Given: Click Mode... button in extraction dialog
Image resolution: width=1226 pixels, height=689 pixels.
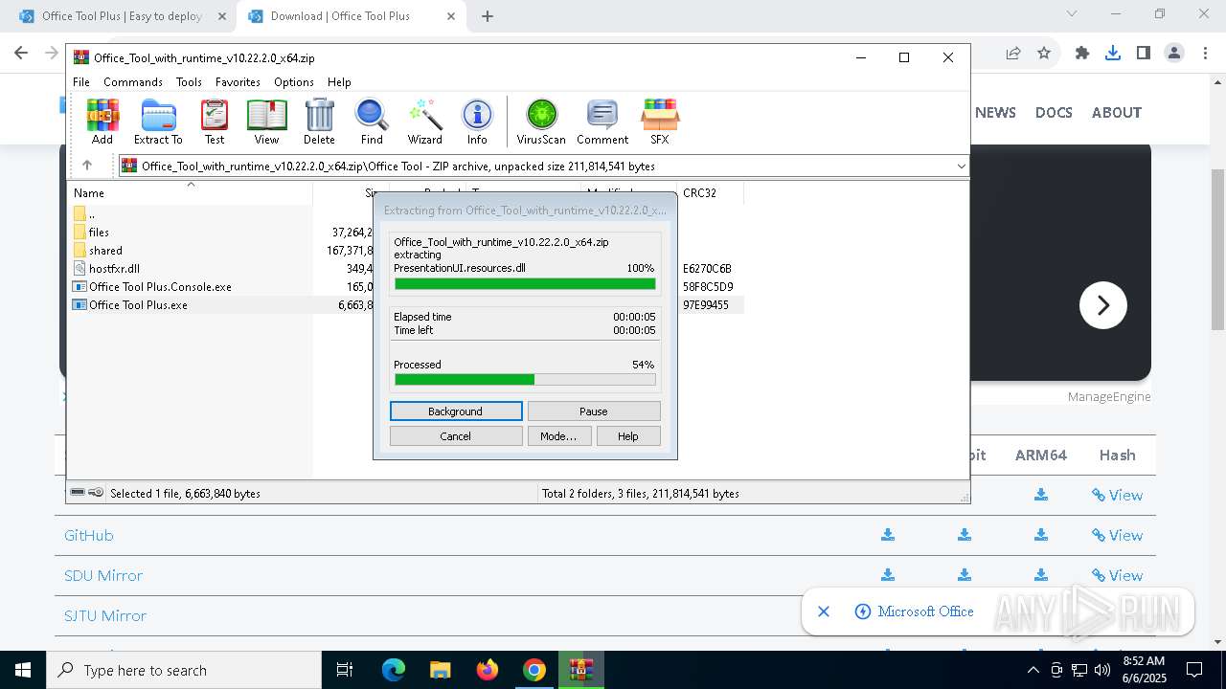Looking at the screenshot, I should (x=558, y=436).
